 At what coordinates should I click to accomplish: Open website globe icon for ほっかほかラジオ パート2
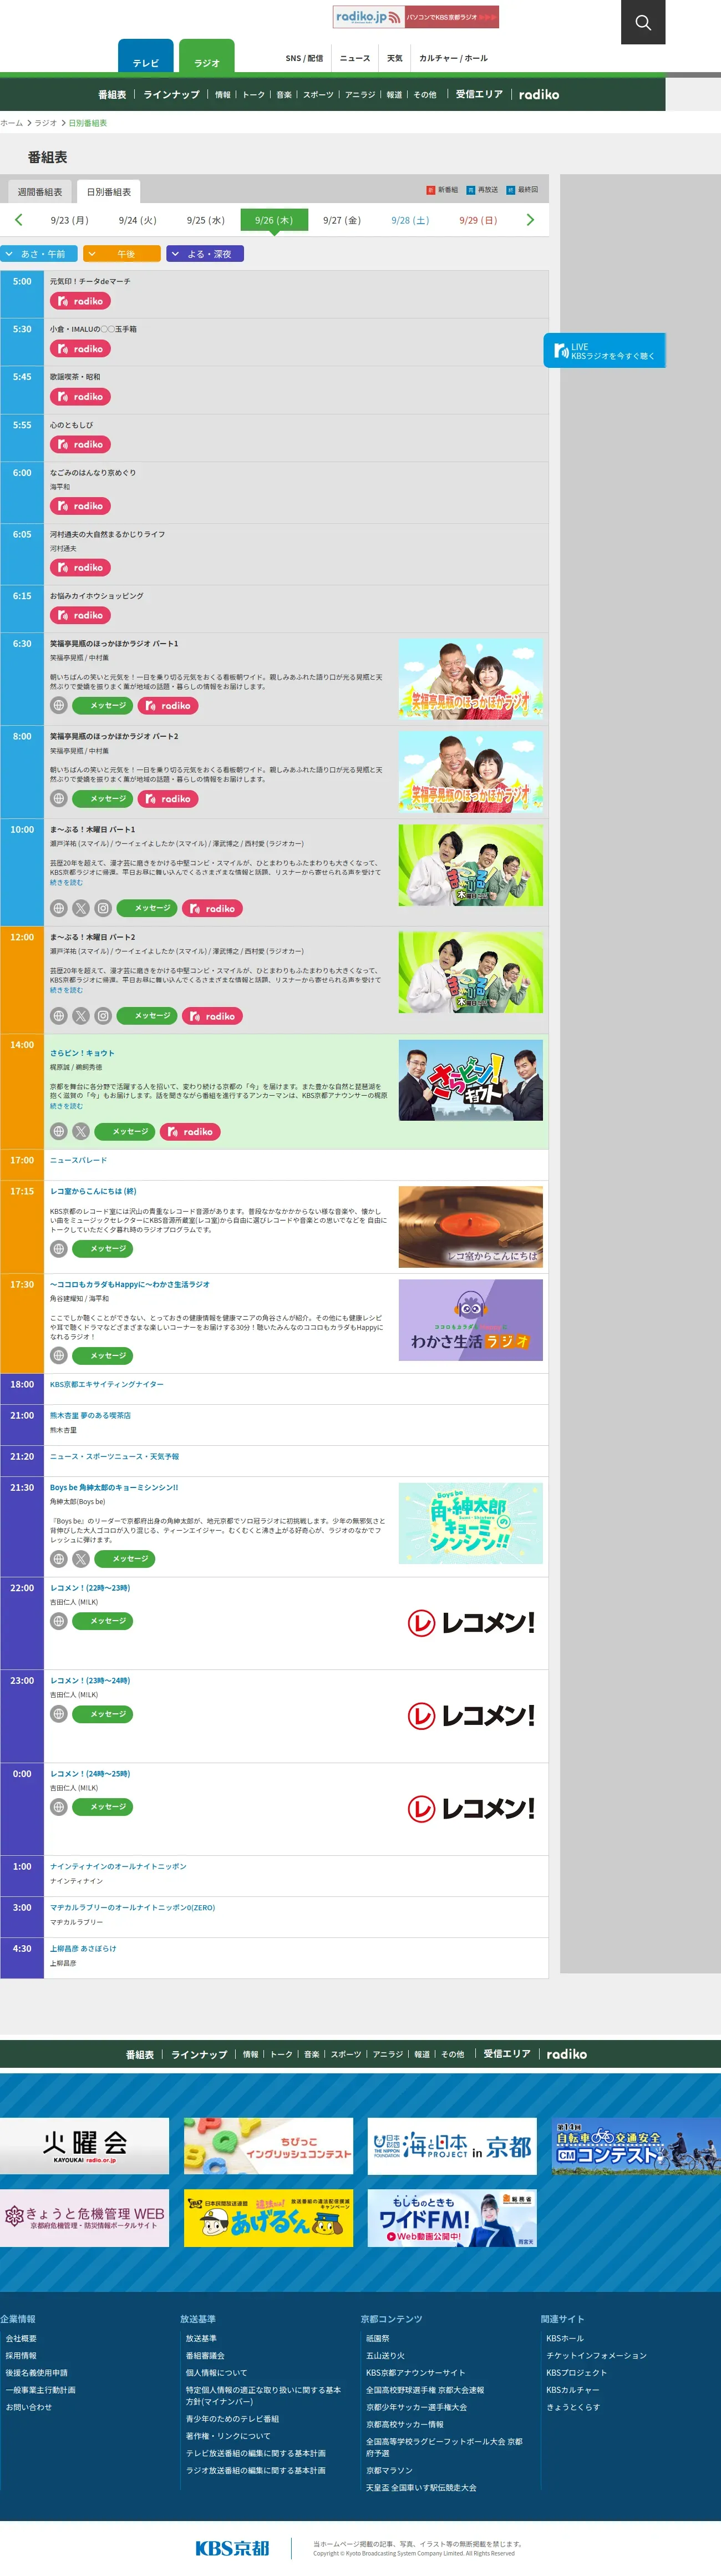59,799
